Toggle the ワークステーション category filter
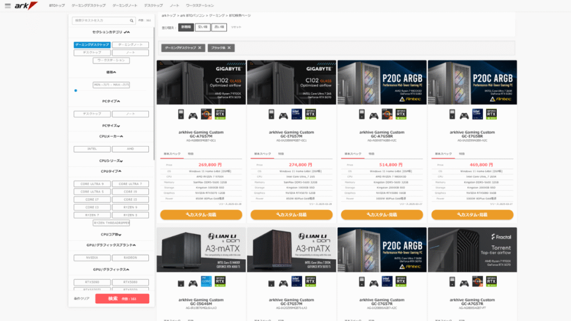The width and height of the screenshot is (571, 321). click(111, 60)
